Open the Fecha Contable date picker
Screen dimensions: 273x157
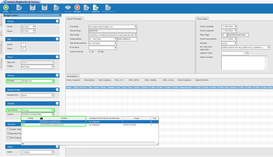[x=235, y=27]
